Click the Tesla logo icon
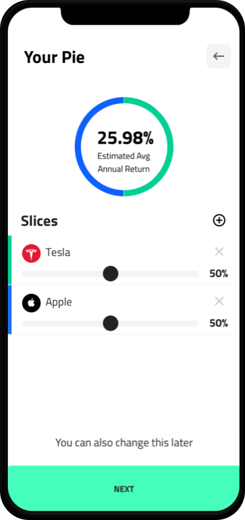This screenshot has width=245, height=520. point(31,254)
